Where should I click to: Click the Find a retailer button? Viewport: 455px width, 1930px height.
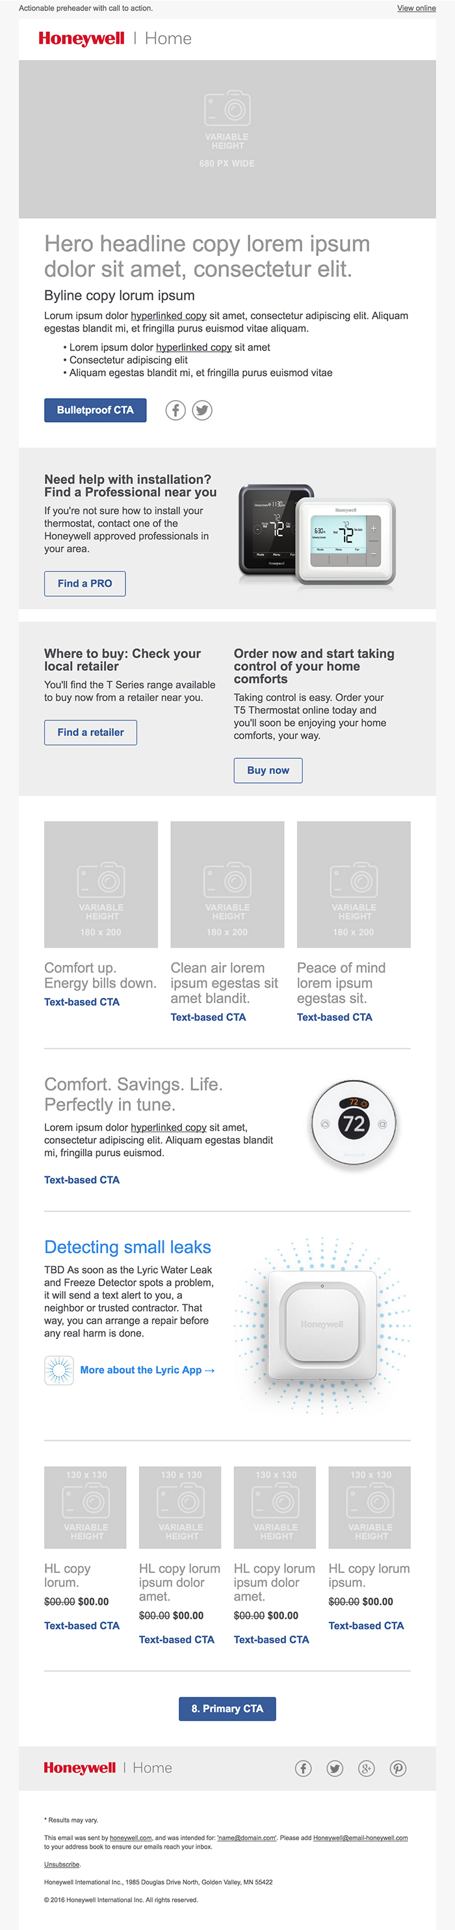tap(90, 732)
